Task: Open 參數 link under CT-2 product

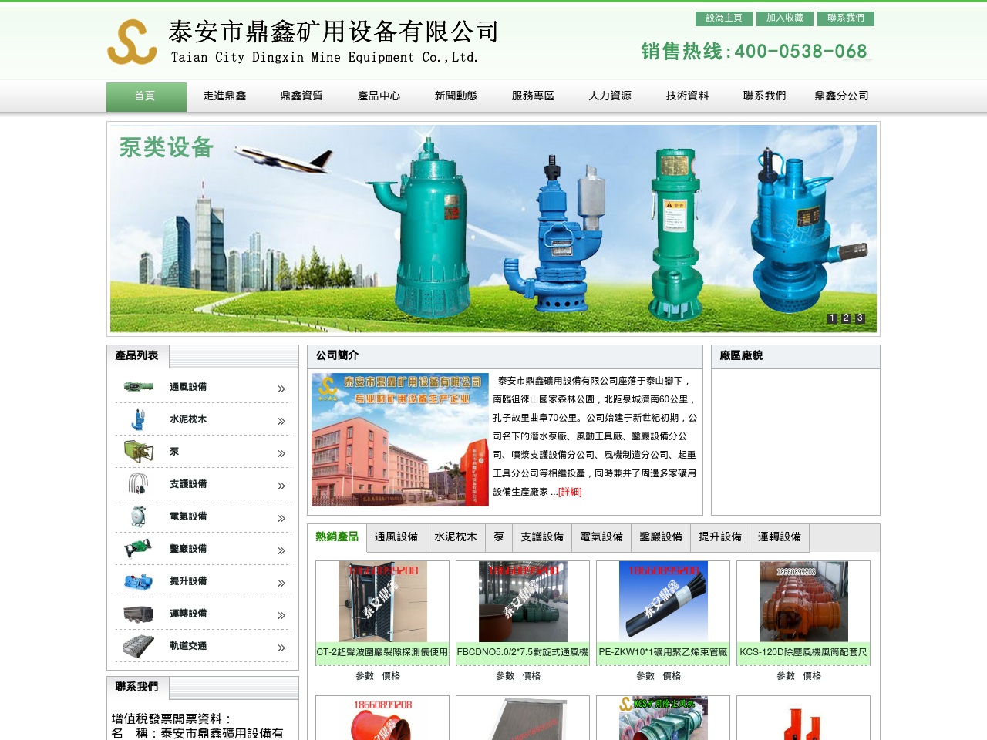Action: (365, 676)
